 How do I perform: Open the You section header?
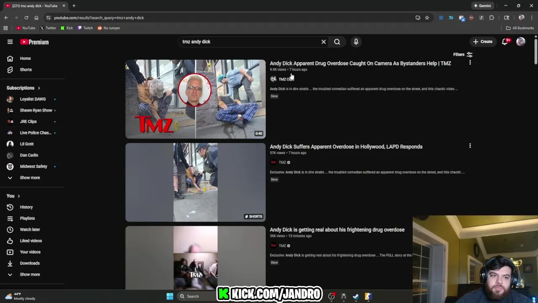pyautogui.click(x=13, y=196)
